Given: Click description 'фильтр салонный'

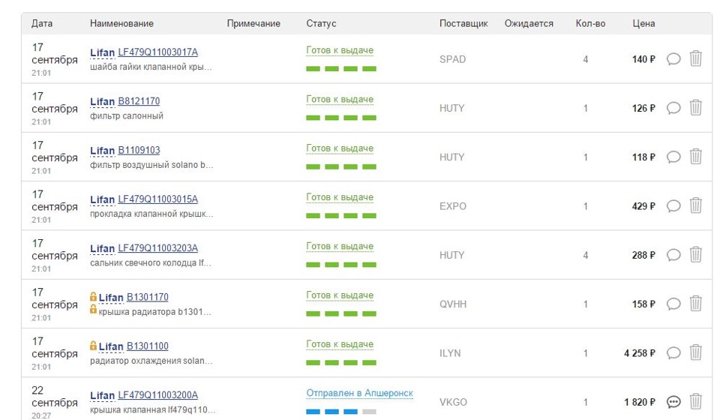Looking at the screenshot, I should (127, 115).
